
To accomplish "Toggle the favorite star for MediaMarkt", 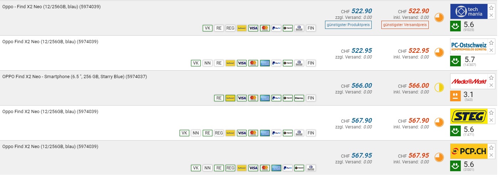I will 491,78.
